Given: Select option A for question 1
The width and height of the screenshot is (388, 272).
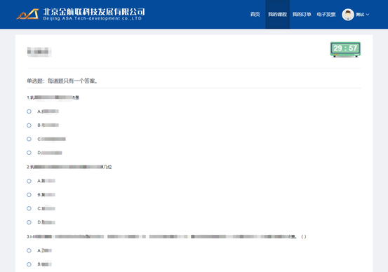Looking at the screenshot, I should [29, 111].
